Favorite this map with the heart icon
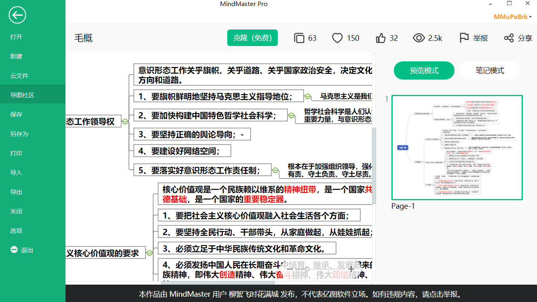This screenshot has height=302, width=537. tap(337, 38)
